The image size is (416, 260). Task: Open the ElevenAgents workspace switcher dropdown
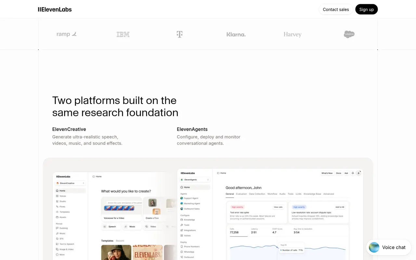(x=195, y=180)
